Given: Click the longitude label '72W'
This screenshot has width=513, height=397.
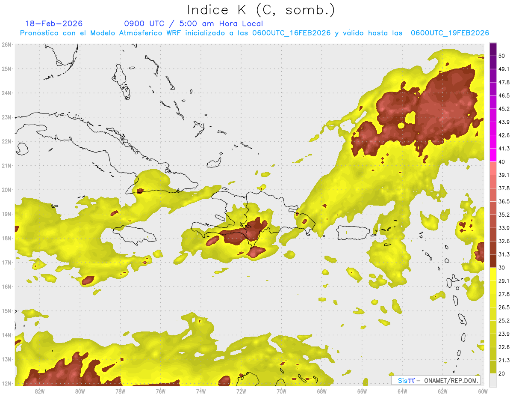Looking at the screenshot, I should [241, 391].
